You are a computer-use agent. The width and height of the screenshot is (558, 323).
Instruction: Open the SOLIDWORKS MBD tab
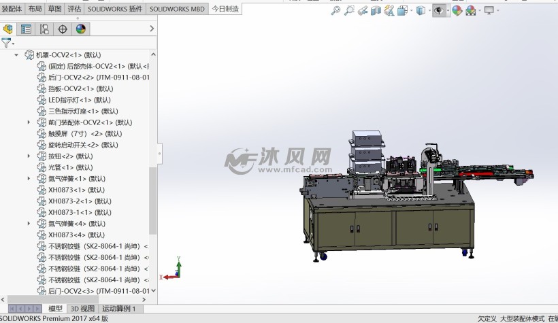click(x=177, y=9)
